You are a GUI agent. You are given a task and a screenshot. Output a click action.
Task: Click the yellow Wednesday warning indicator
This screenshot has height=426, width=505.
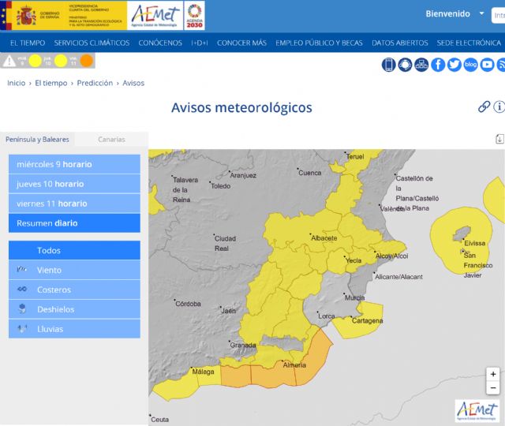(35, 61)
